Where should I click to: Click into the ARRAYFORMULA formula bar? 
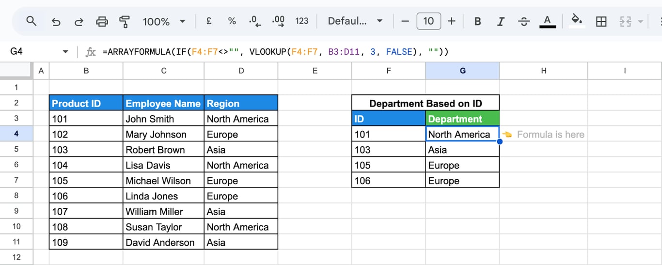pos(380,52)
